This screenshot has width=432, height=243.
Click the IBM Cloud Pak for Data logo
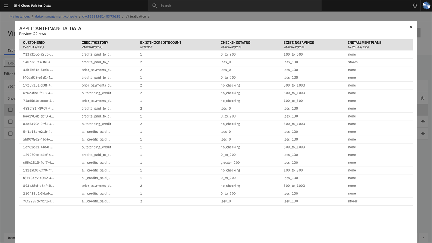click(x=32, y=5)
